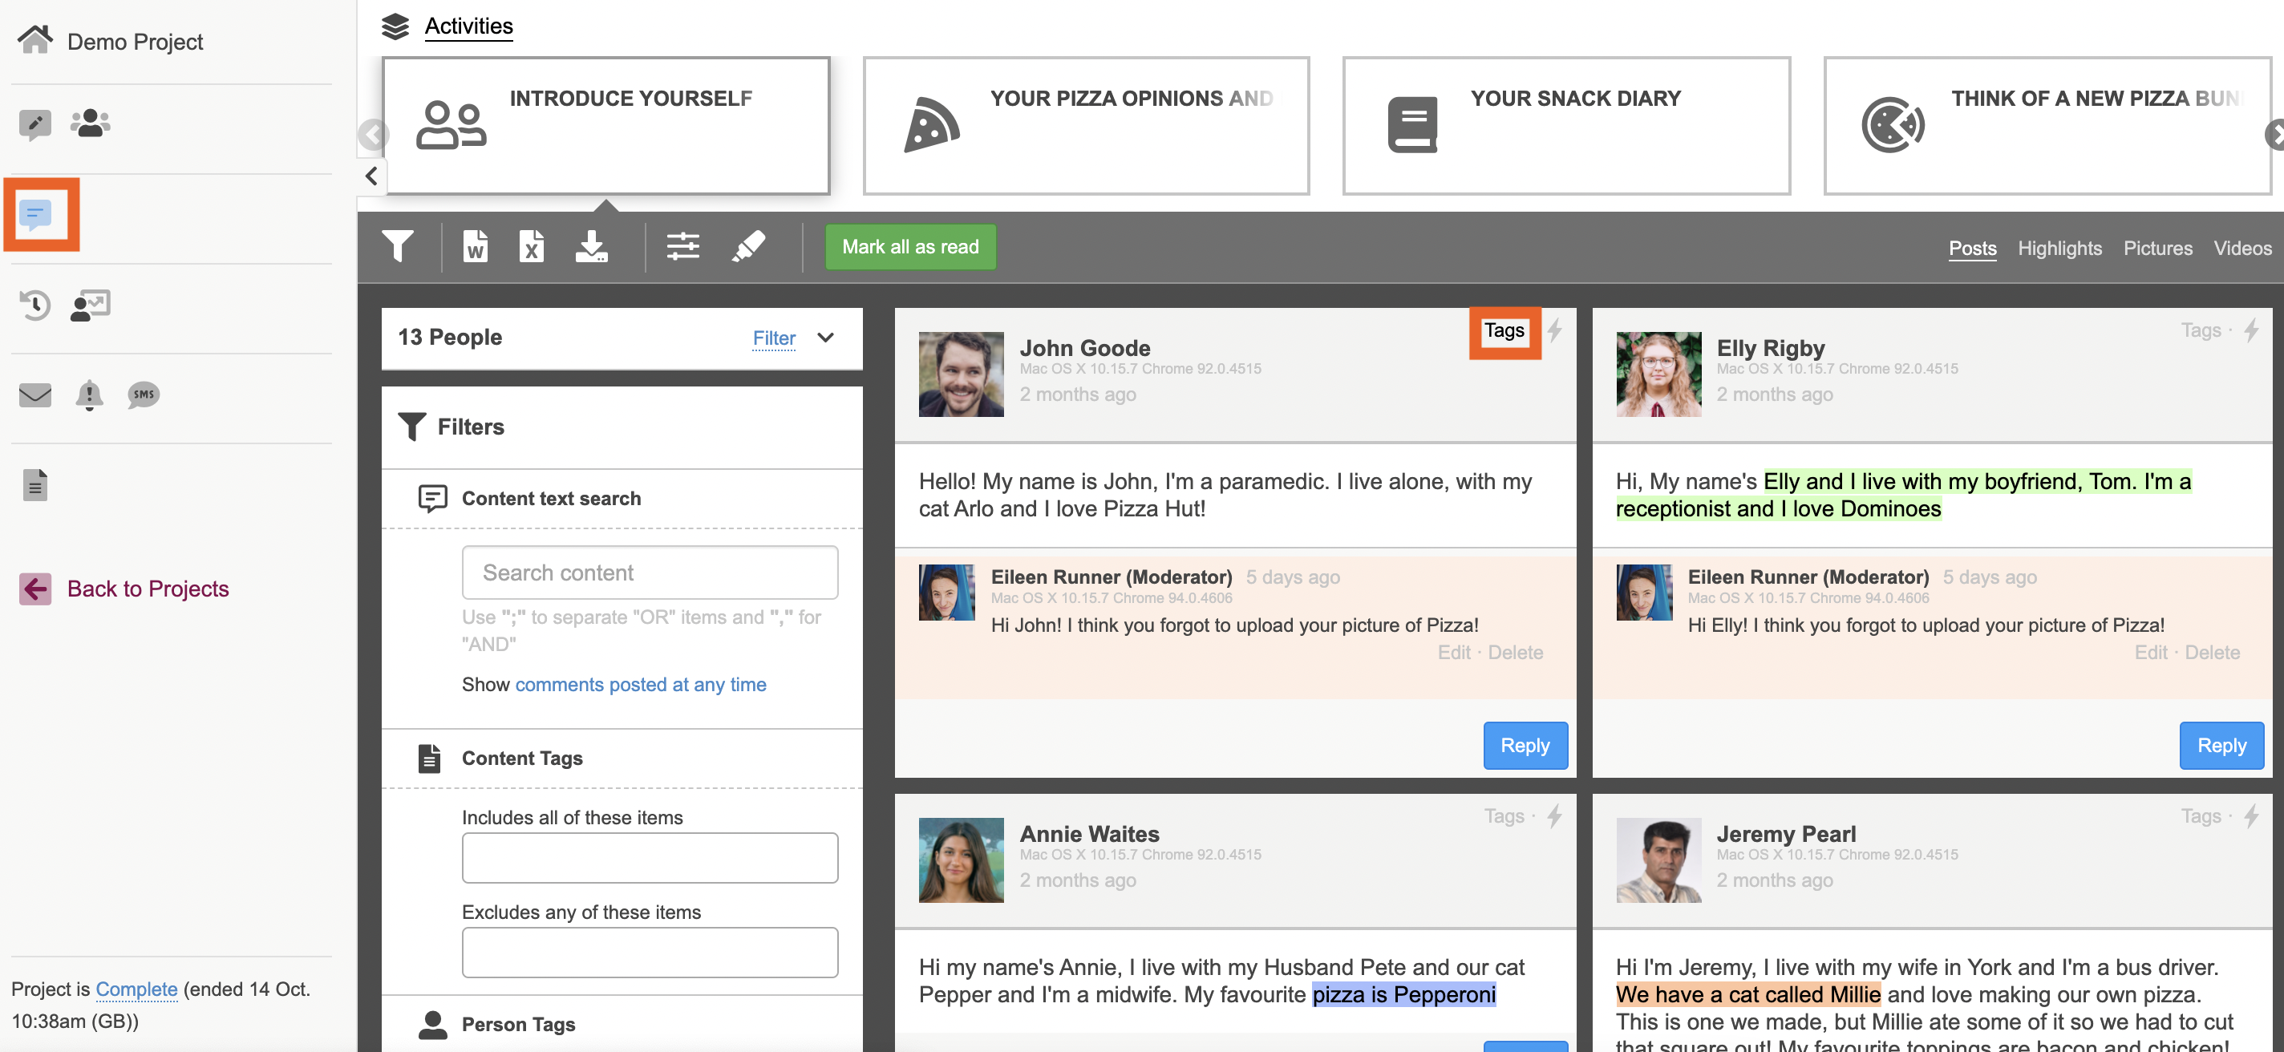The image size is (2284, 1052).
Task: Follow the Back to Projects link
Action: pyautogui.click(x=148, y=589)
